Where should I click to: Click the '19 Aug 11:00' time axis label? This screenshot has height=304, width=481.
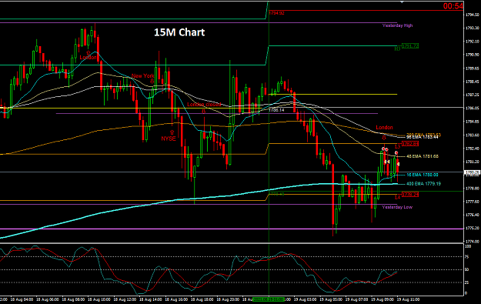tap(408, 299)
